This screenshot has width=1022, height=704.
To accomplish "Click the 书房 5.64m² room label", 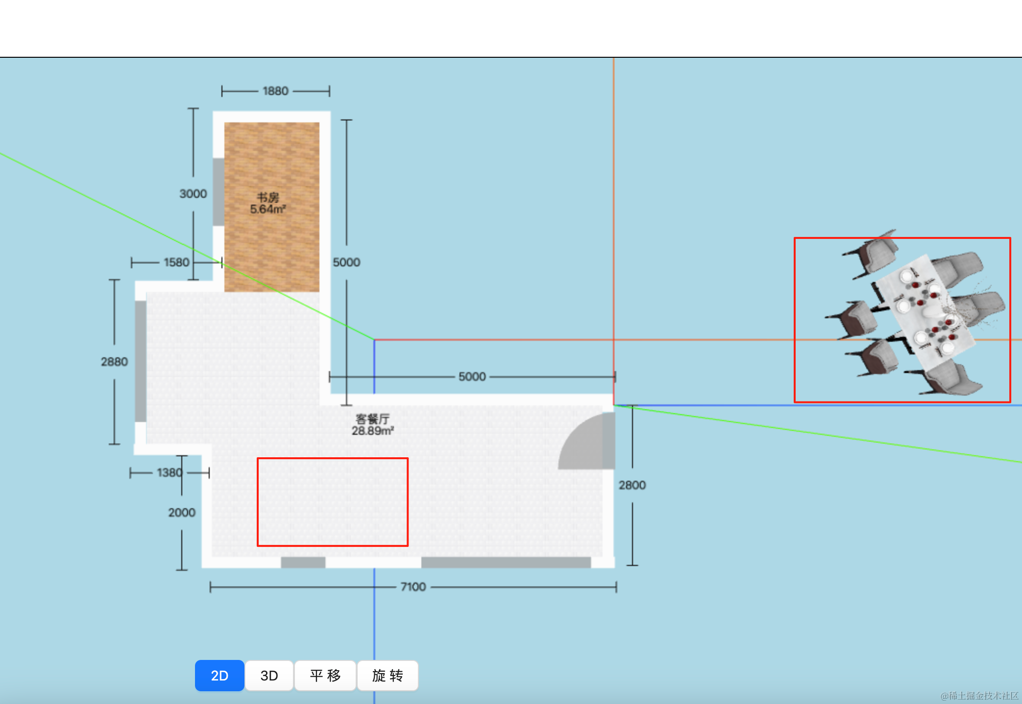I will pos(268,203).
